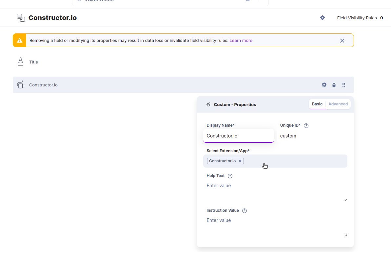Show the Help Text info icon

click(230, 176)
